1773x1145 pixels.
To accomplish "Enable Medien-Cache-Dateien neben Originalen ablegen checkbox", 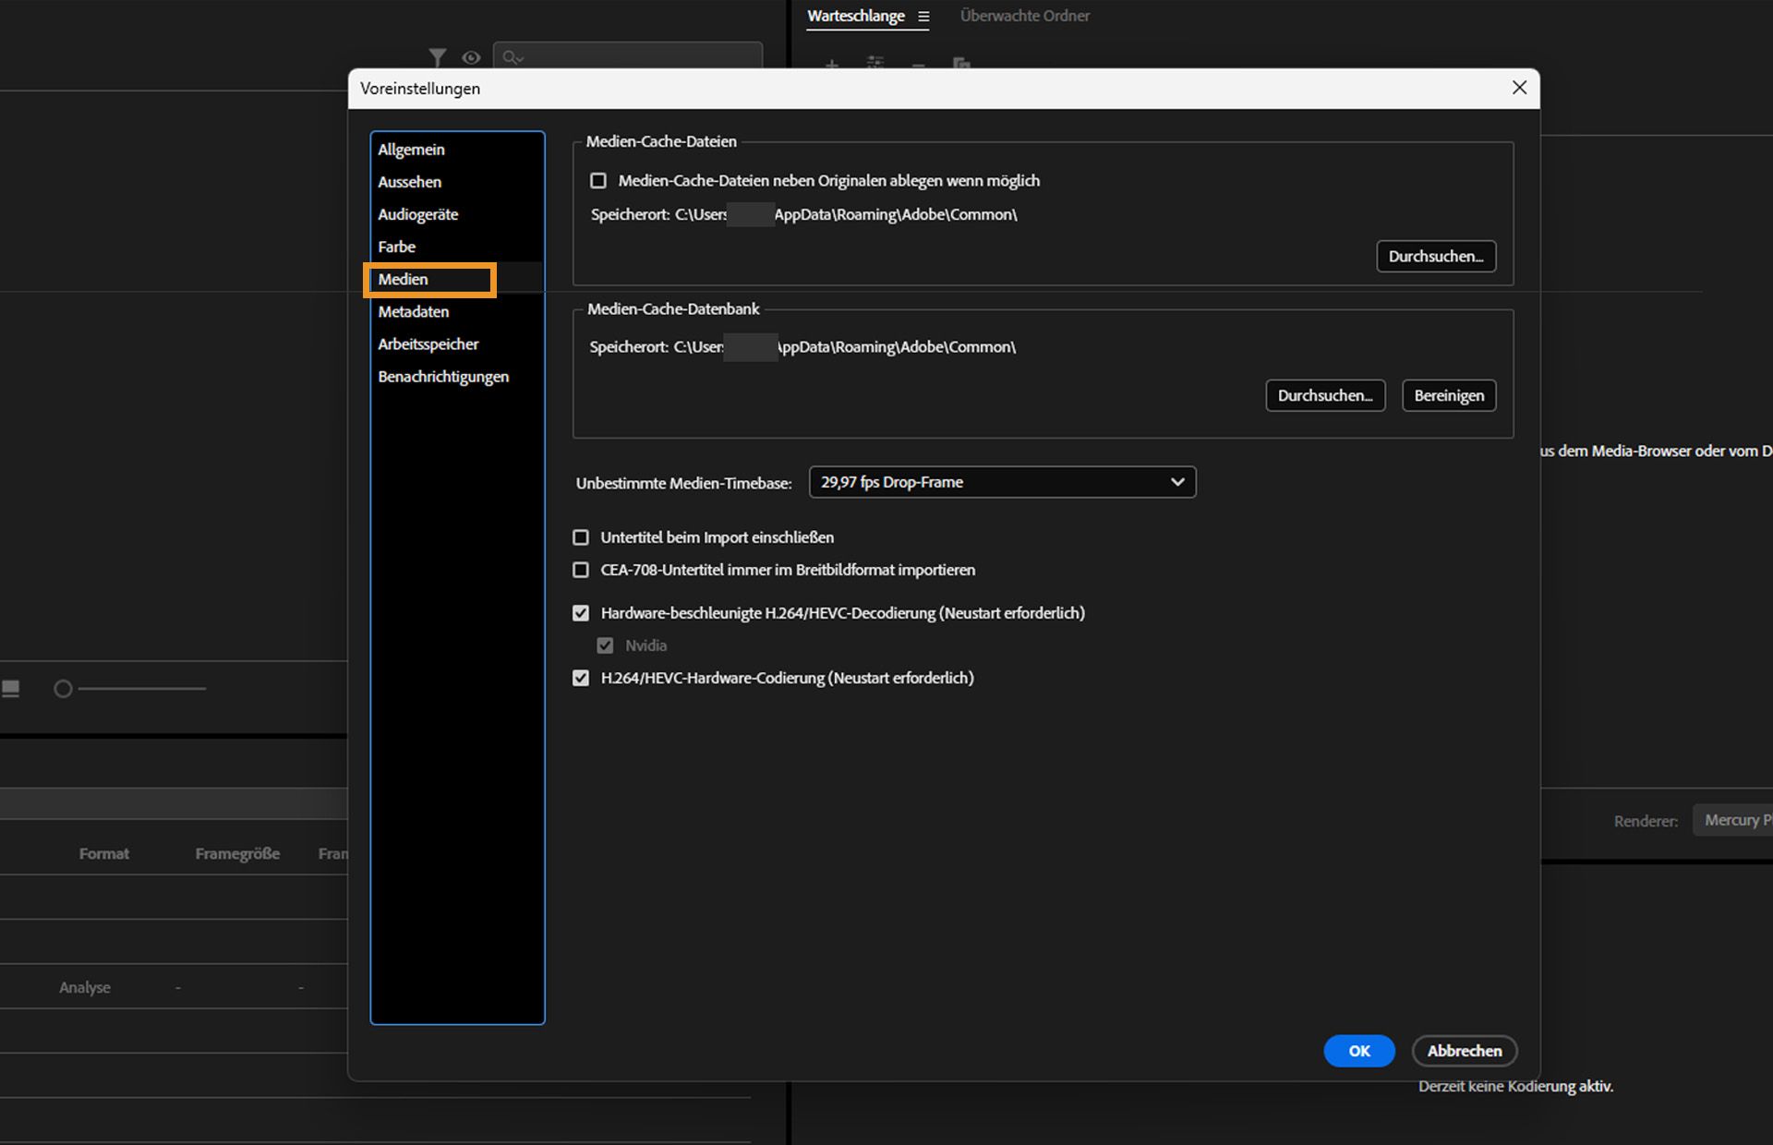I will (598, 181).
